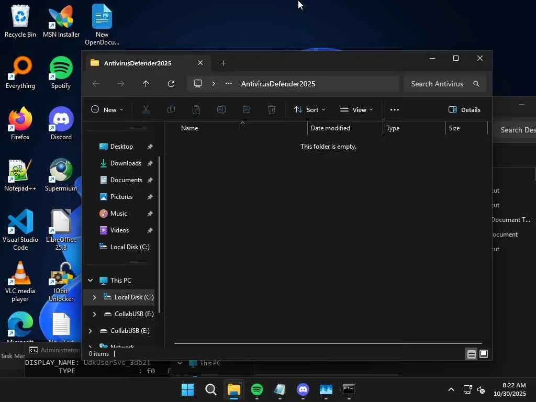This screenshot has height=402, width=536.
Task: Unpin Music from Quick access
Action: [x=150, y=214]
